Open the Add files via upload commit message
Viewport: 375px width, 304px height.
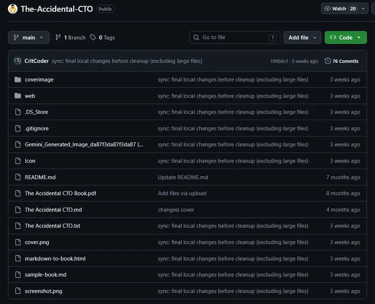coord(182,193)
